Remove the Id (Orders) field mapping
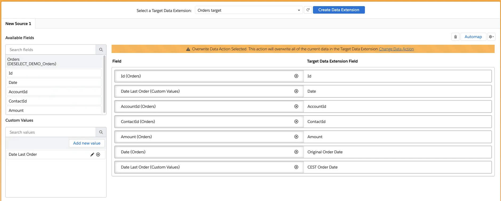 296,76
